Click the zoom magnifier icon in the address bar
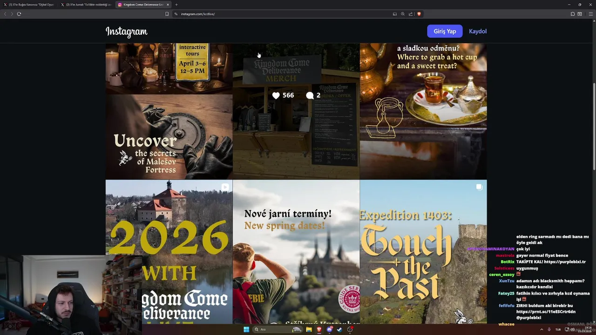This screenshot has width=596, height=335. coord(403,14)
